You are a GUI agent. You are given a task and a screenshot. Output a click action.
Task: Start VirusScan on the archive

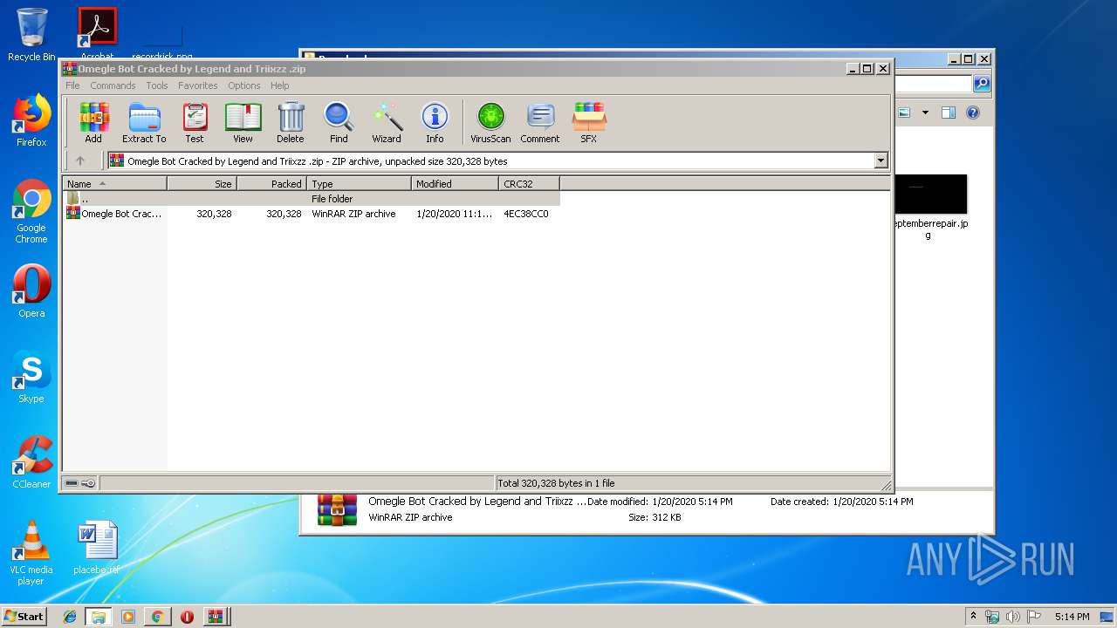tap(490, 123)
